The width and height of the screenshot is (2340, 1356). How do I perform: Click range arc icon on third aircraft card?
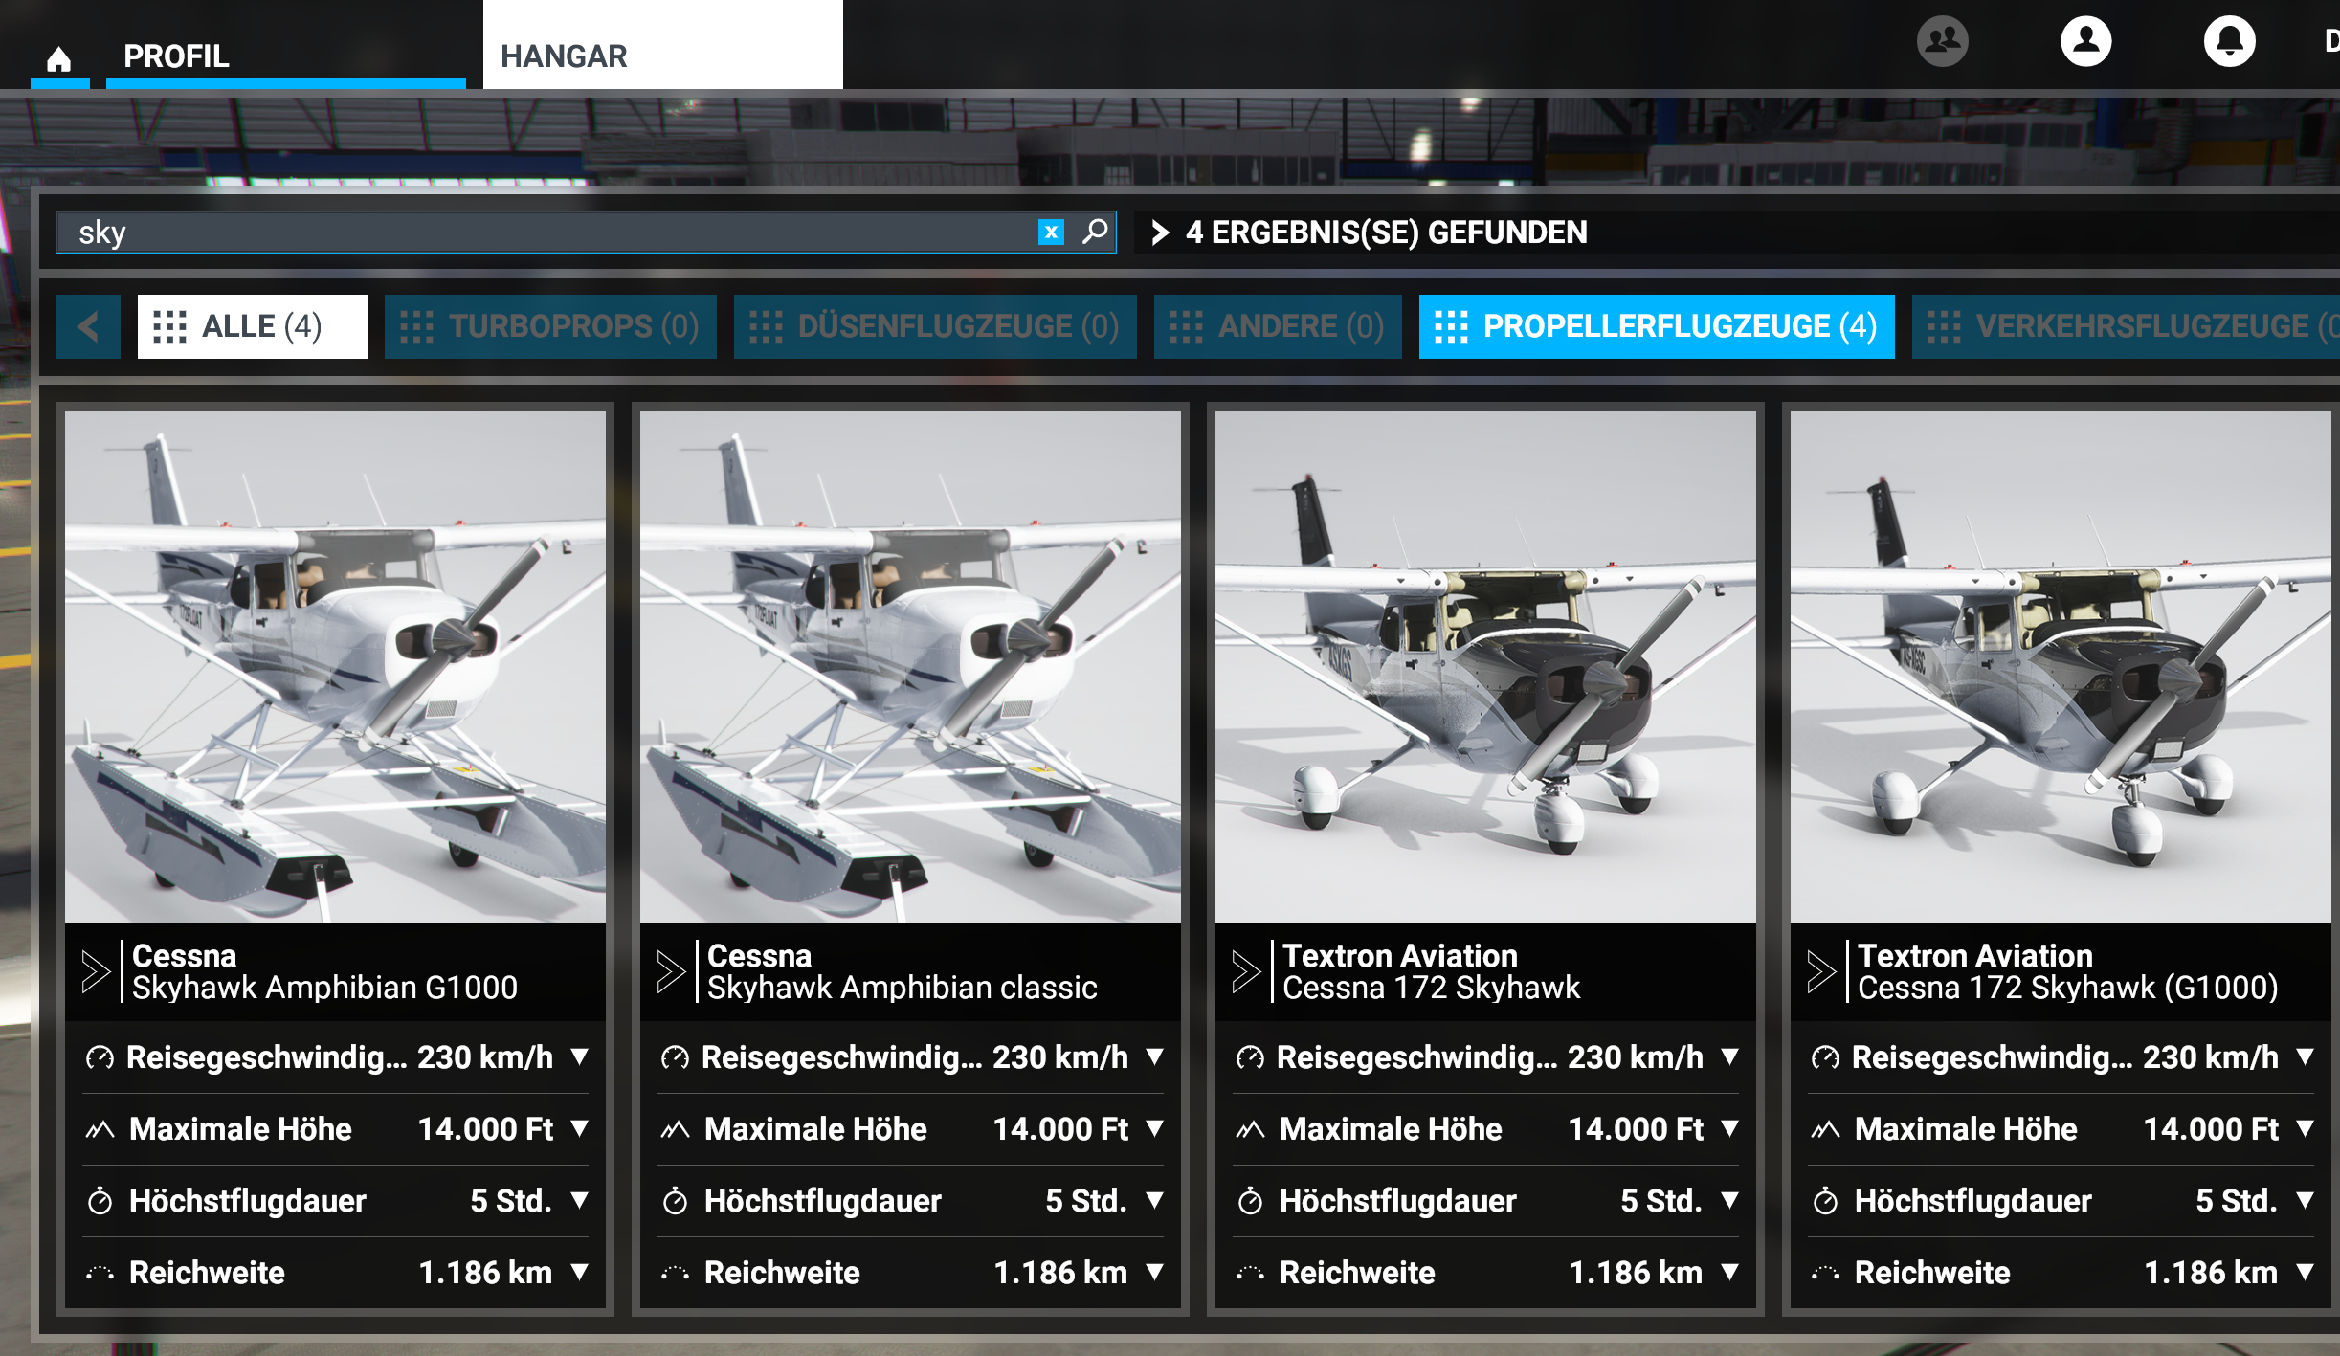point(1250,1273)
